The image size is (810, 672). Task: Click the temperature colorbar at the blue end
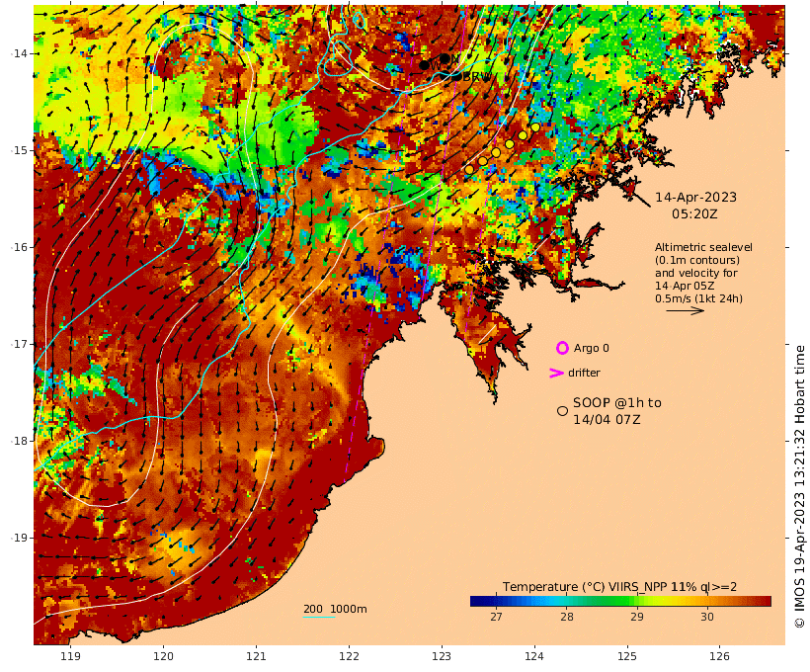pyautogui.click(x=480, y=601)
